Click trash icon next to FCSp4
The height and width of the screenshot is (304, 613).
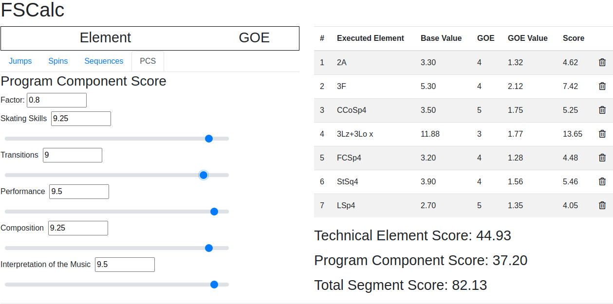pyautogui.click(x=602, y=158)
